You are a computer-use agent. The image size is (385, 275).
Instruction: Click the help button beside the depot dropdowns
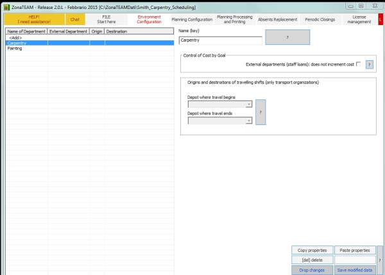pyautogui.click(x=261, y=112)
